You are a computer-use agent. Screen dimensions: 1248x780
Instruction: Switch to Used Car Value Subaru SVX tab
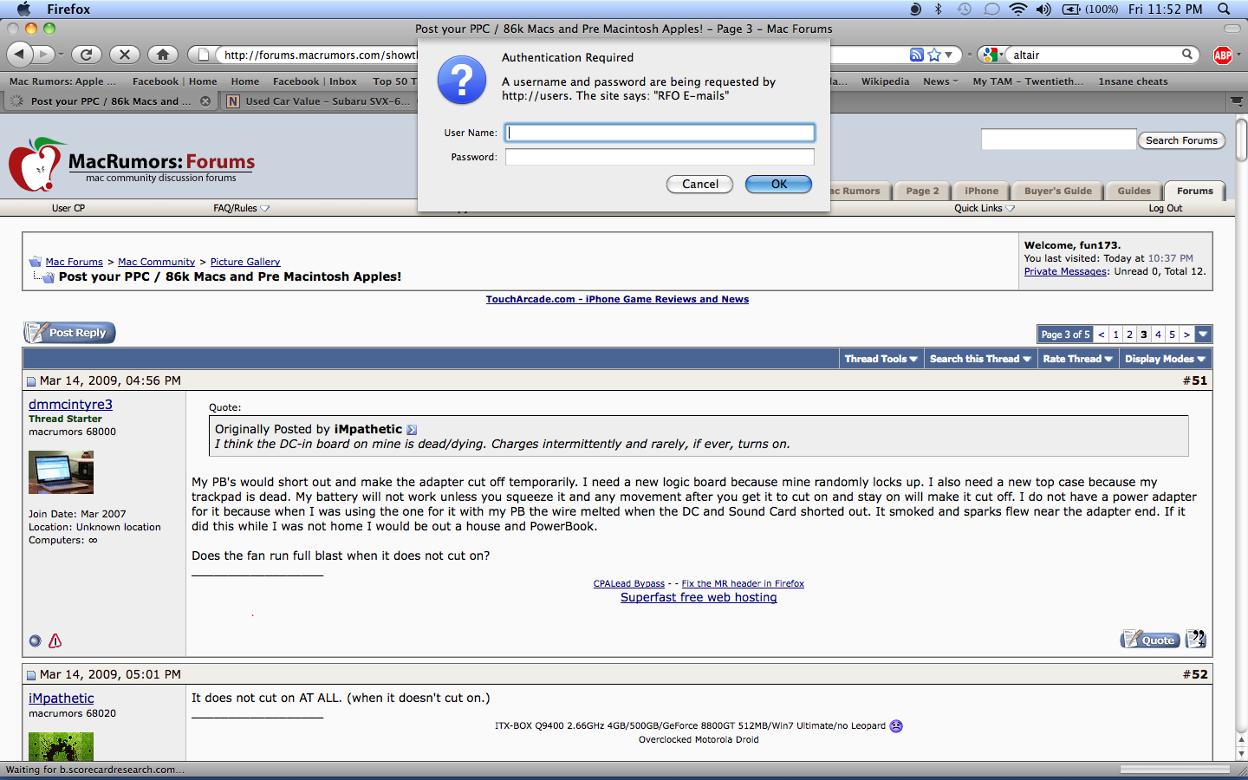(319, 101)
